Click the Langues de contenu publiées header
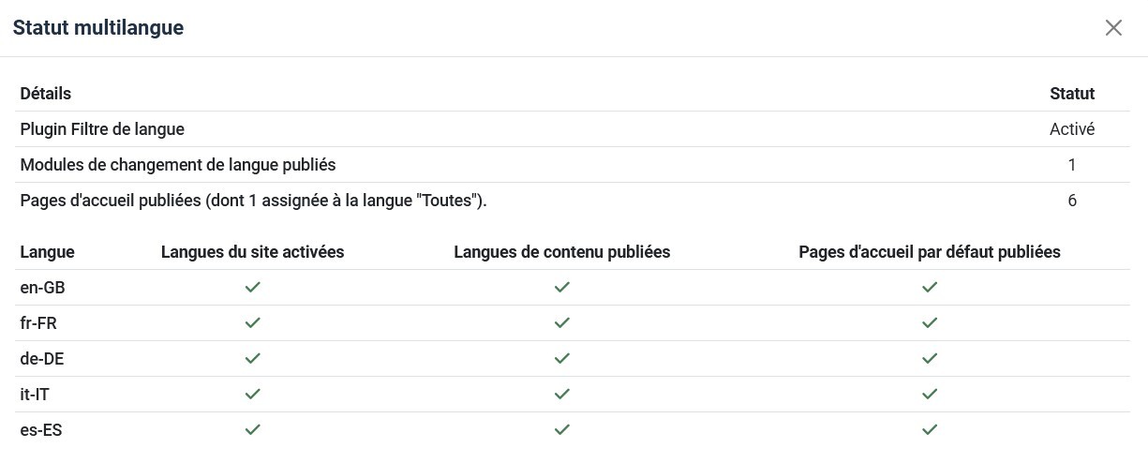Viewport: 1148px width, 463px height. (561, 252)
